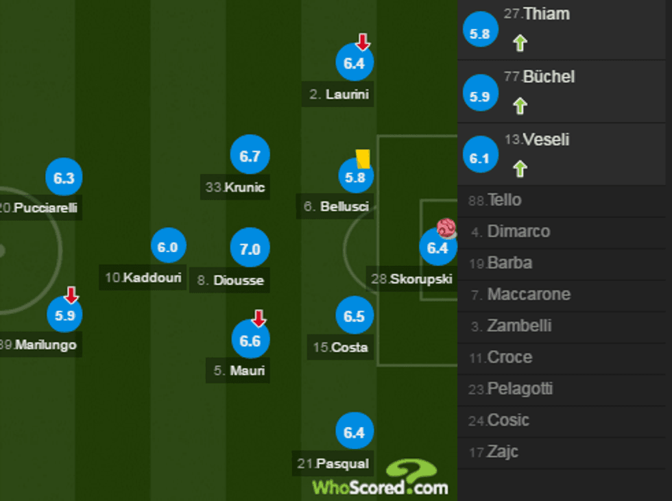Viewport: 672px width, 501px height.
Task: Click Thiam's 5.8 rating badge
Action: pos(479,29)
